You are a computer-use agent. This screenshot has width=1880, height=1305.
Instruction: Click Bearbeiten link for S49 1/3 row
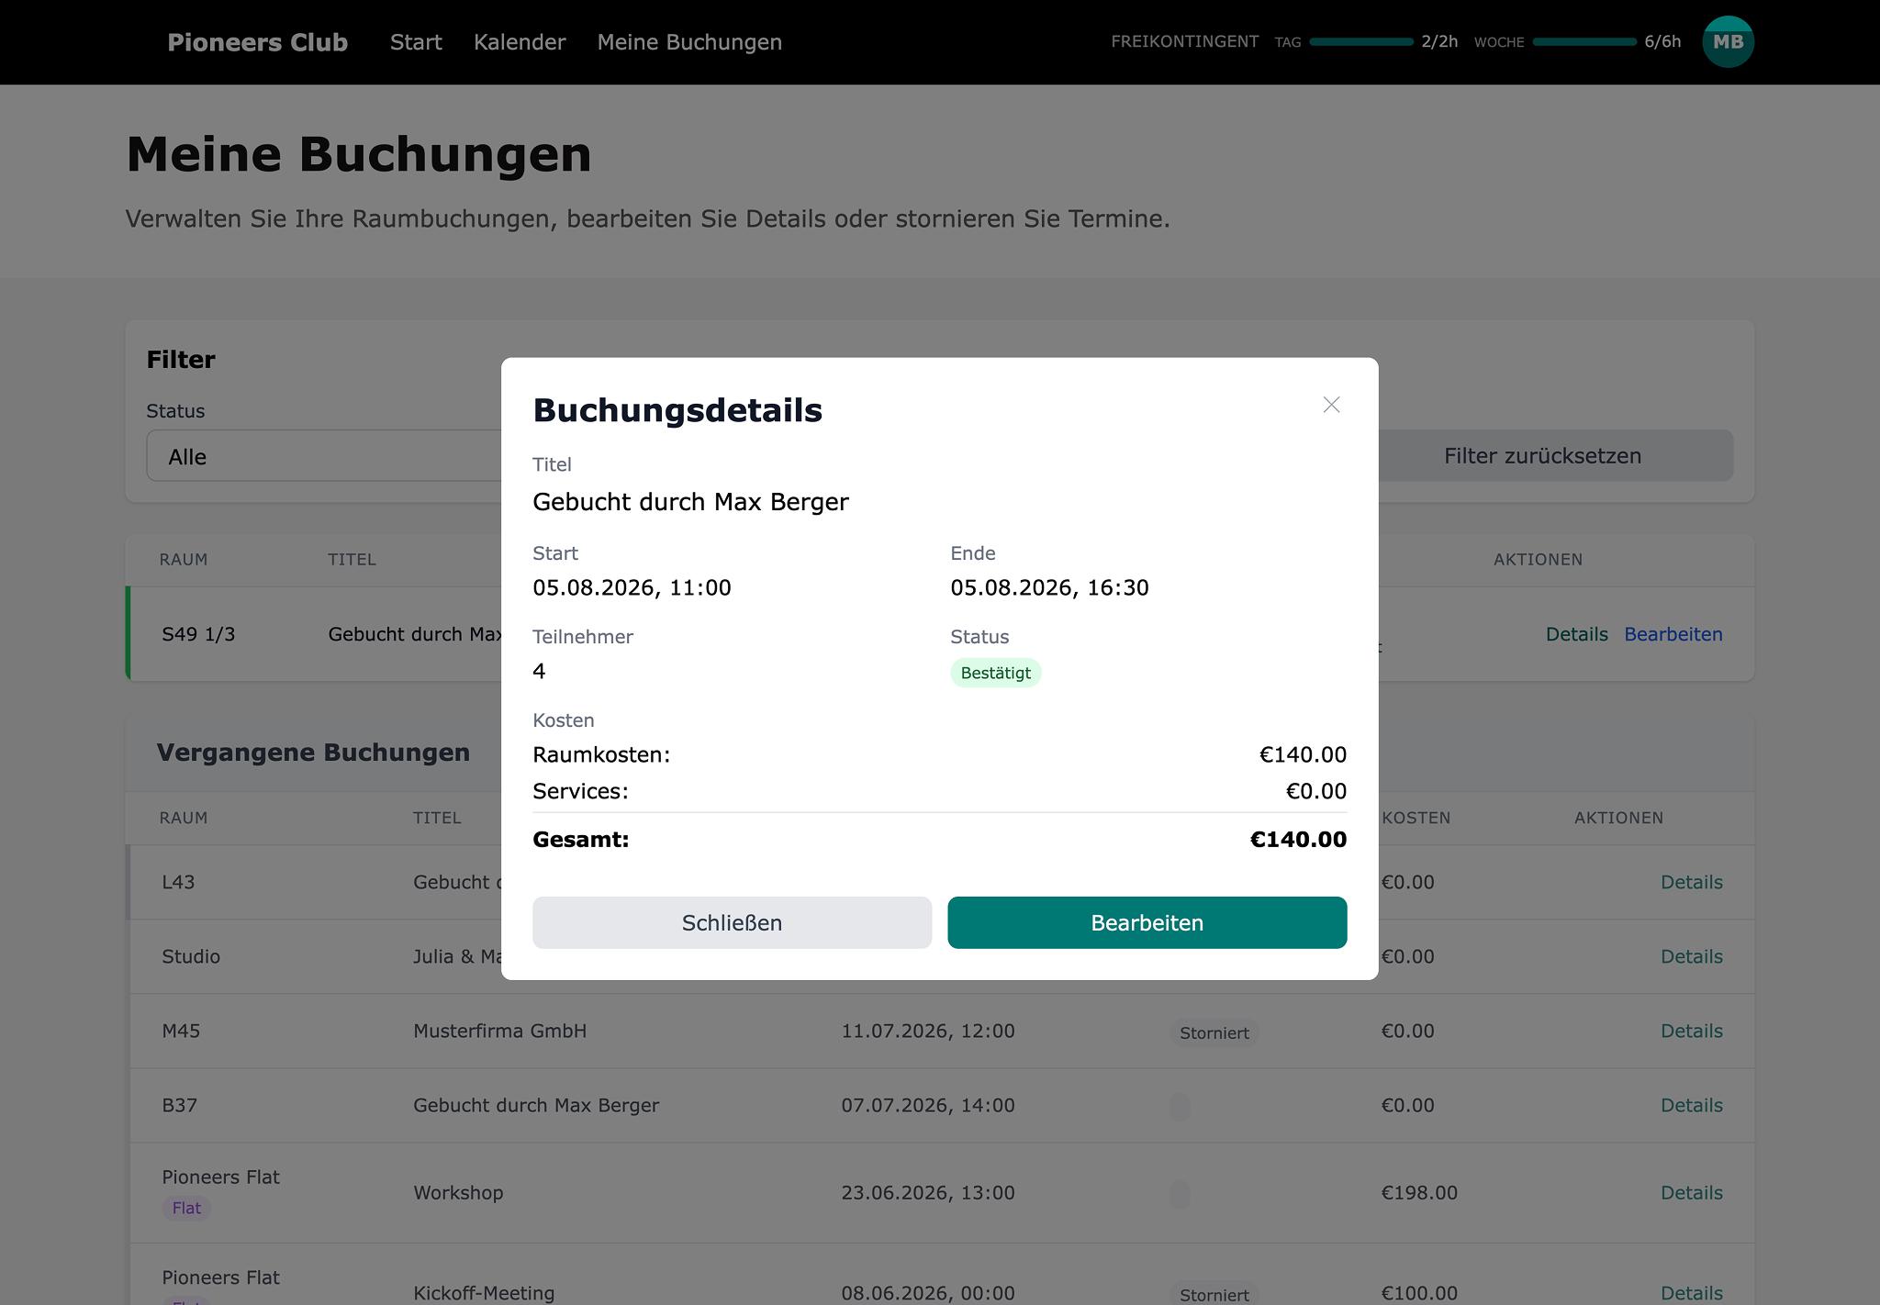click(x=1673, y=634)
